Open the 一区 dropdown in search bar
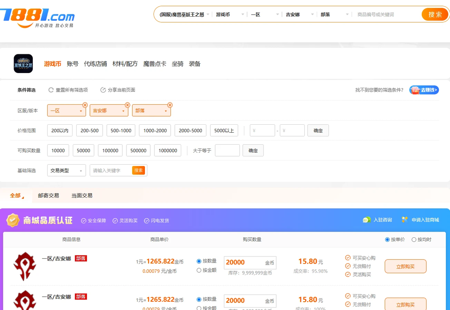Screen dimensions: 450x310 pyautogui.click(x=265, y=14)
